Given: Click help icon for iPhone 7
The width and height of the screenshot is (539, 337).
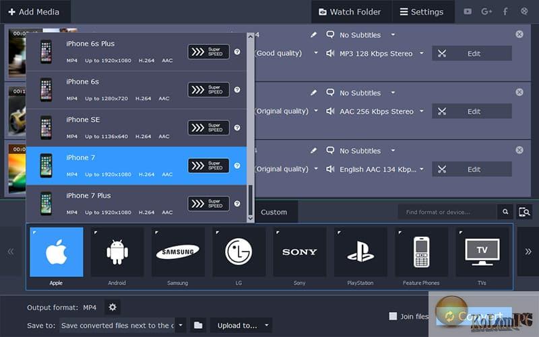Looking at the screenshot, I should (x=237, y=165).
